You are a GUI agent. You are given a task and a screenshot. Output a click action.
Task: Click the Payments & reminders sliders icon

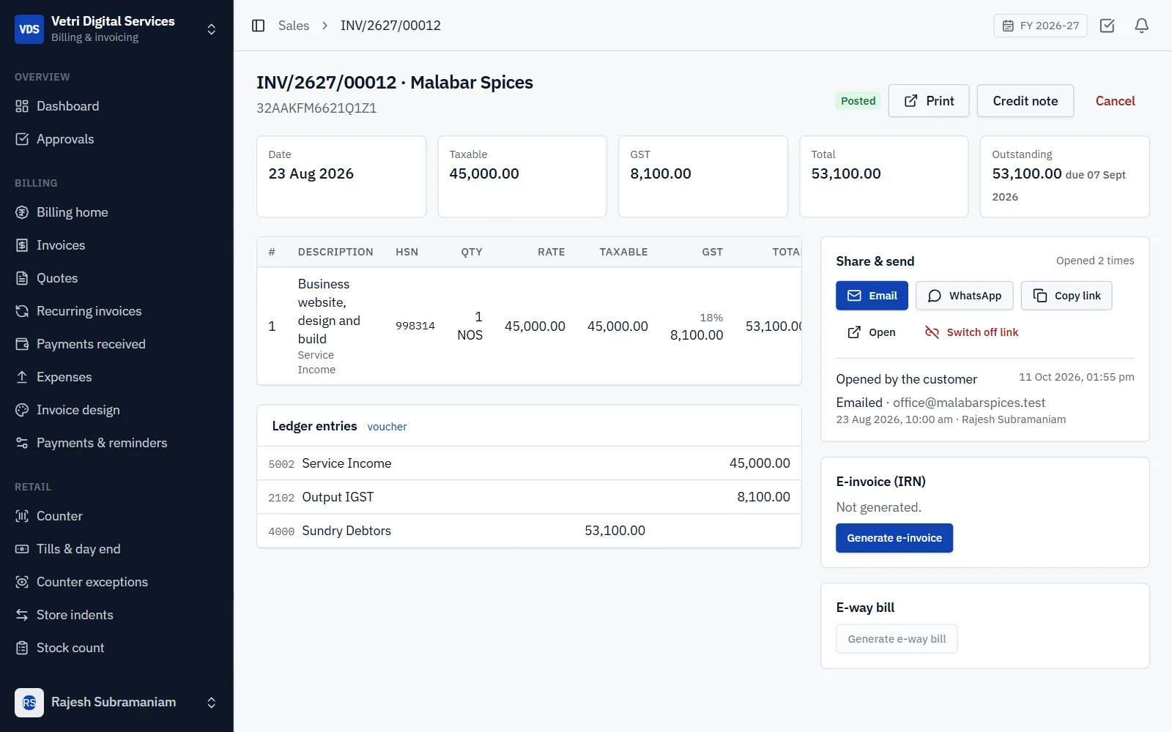(22, 443)
